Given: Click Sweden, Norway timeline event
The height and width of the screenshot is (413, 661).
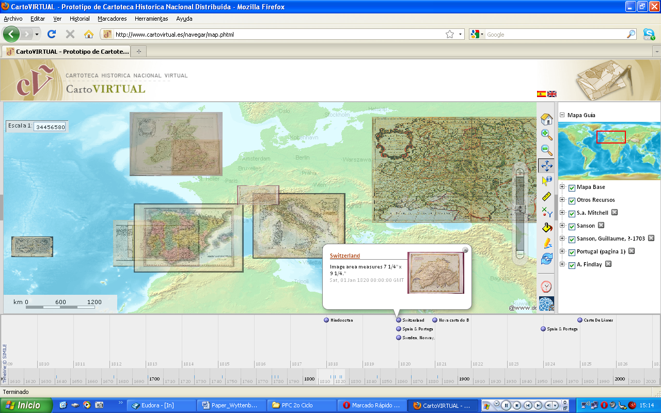Looking at the screenshot, I should click(416, 338).
